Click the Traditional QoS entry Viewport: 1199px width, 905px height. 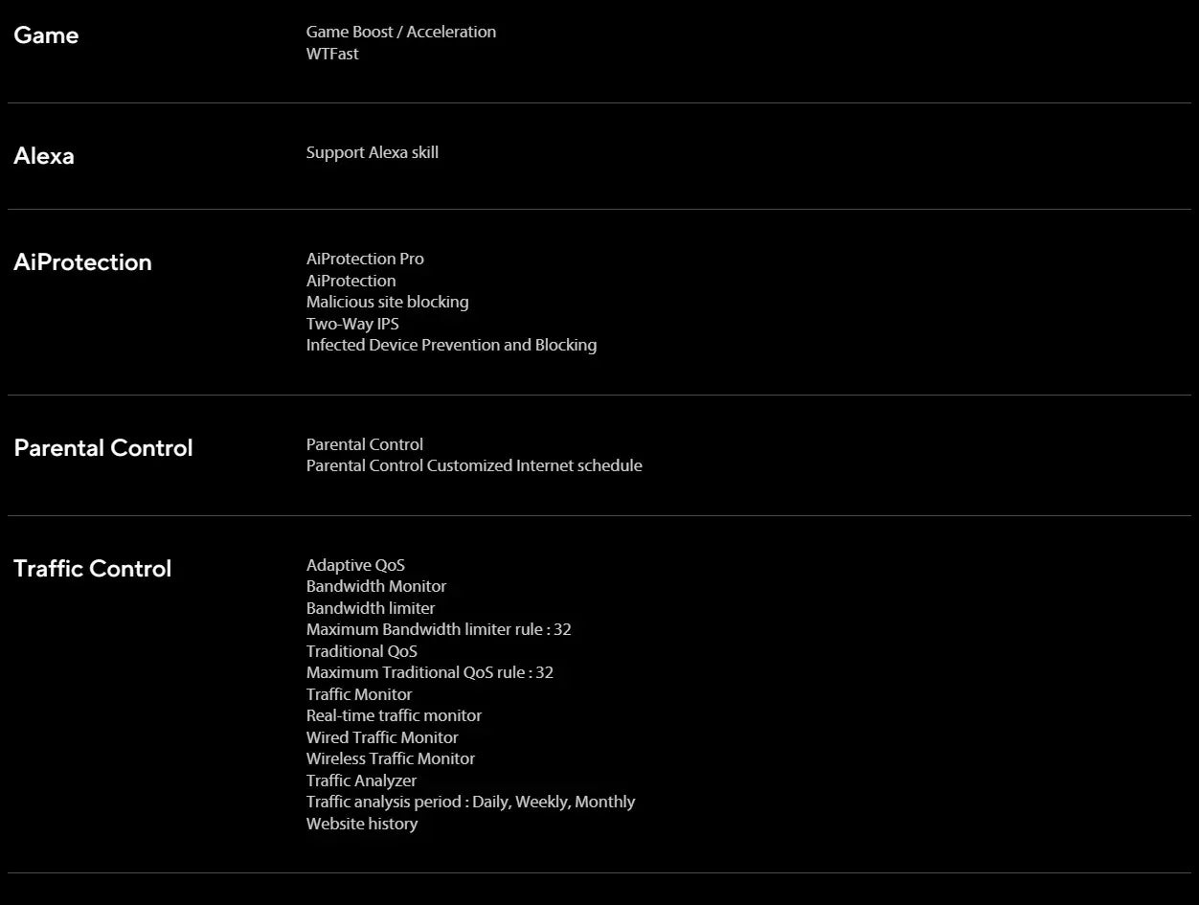(362, 651)
